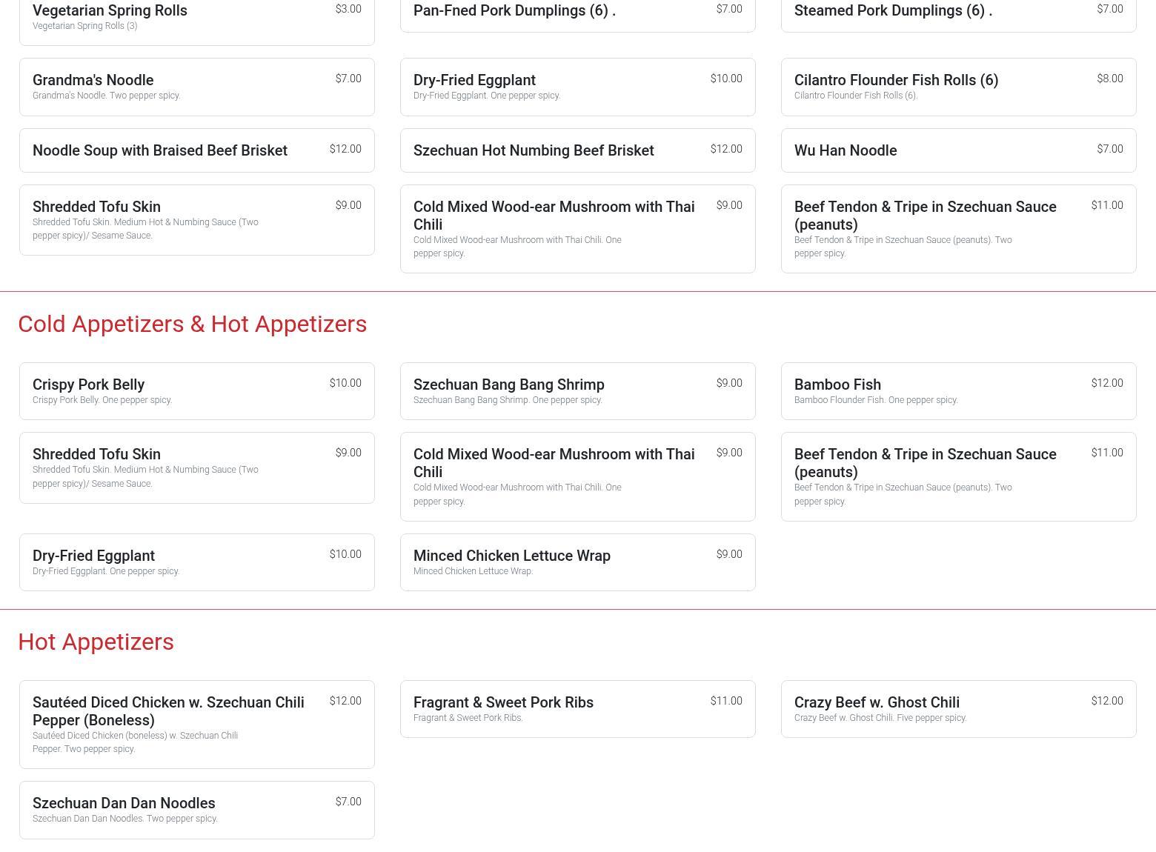
Task: Click 'Szechuan Bang Bang Shrimp. One pepper spicy.' description
Action: pyautogui.click(x=508, y=400)
